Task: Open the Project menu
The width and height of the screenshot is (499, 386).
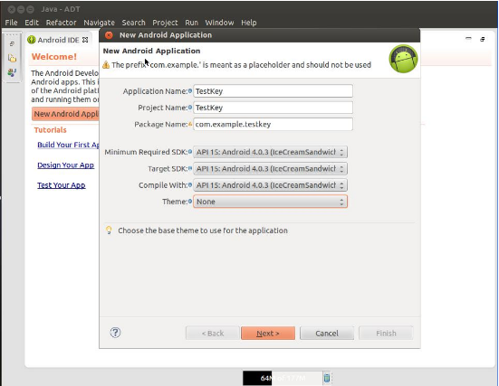Action: pos(165,23)
